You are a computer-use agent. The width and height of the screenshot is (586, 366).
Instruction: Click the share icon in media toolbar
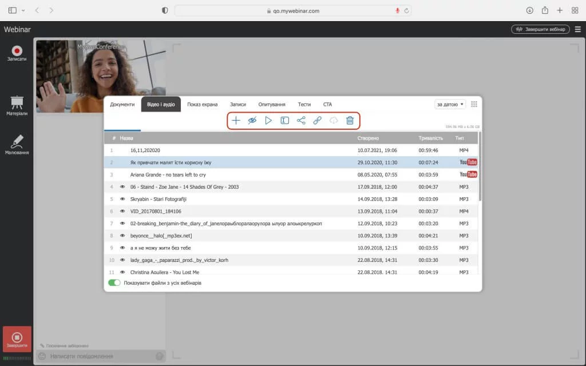pyautogui.click(x=301, y=121)
